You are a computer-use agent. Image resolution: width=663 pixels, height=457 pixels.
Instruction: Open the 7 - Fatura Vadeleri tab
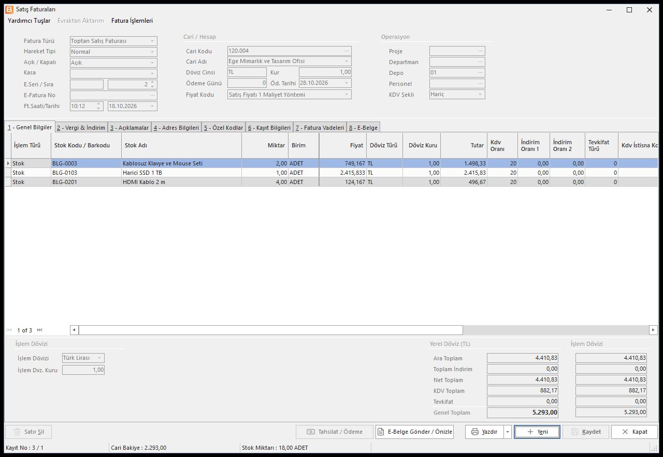(320, 127)
